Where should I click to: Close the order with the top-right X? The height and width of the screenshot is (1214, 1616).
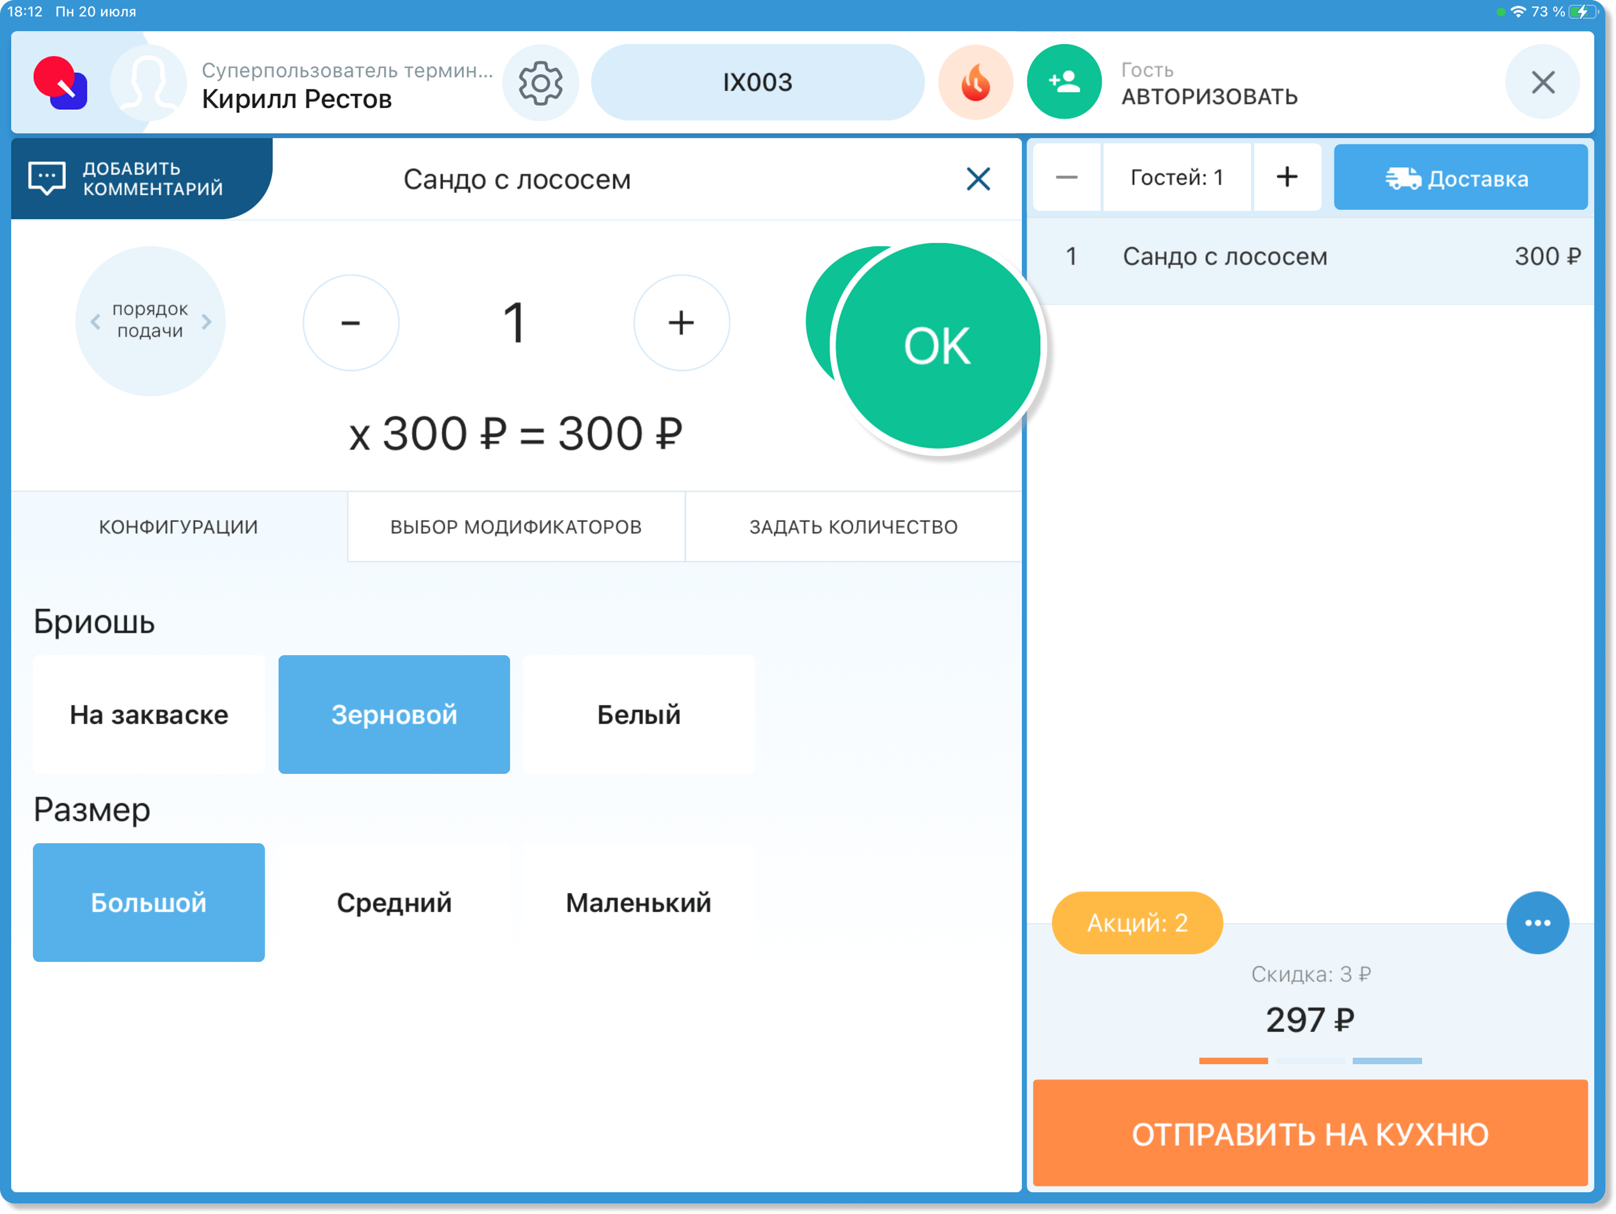click(1542, 82)
